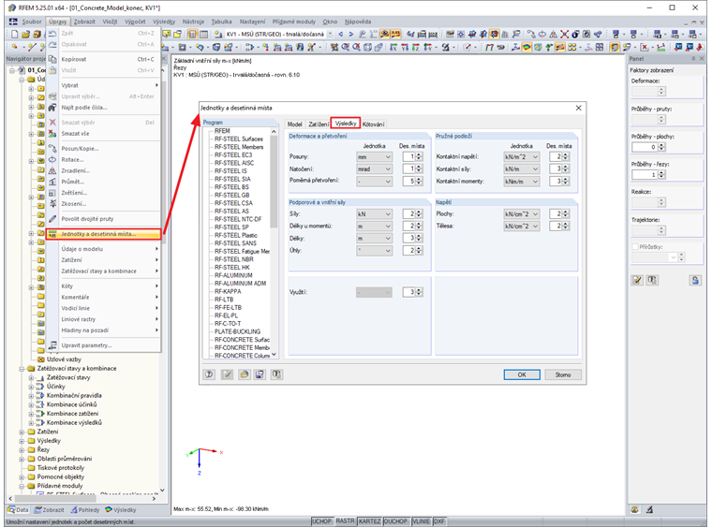Expand the Zatížení node in navigator
The image size is (712, 527).
coord(22,432)
